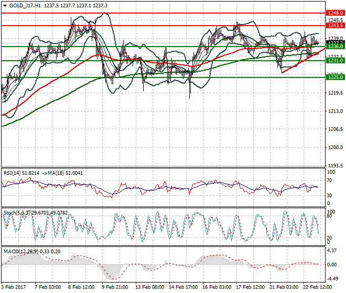This screenshot has height=293, width=346.
Task: Click the 1219.5 price axis value
Action: tap(336, 93)
